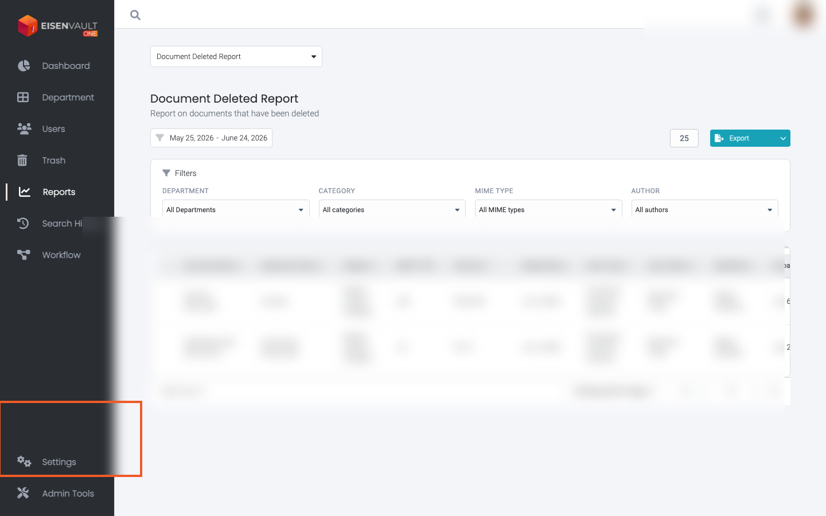Click the Workflow nodes icon
Image resolution: width=826 pixels, height=516 pixels.
point(24,255)
